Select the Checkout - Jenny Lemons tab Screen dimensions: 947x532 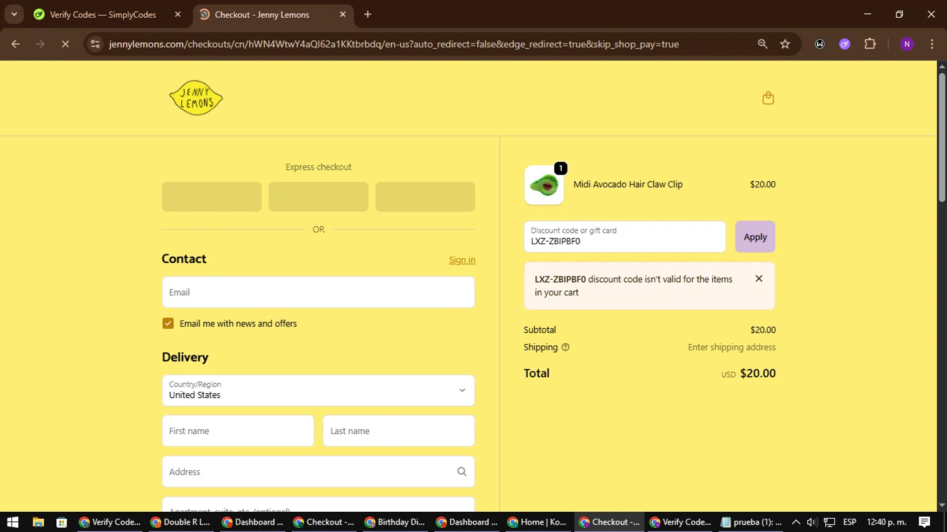(x=272, y=15)
